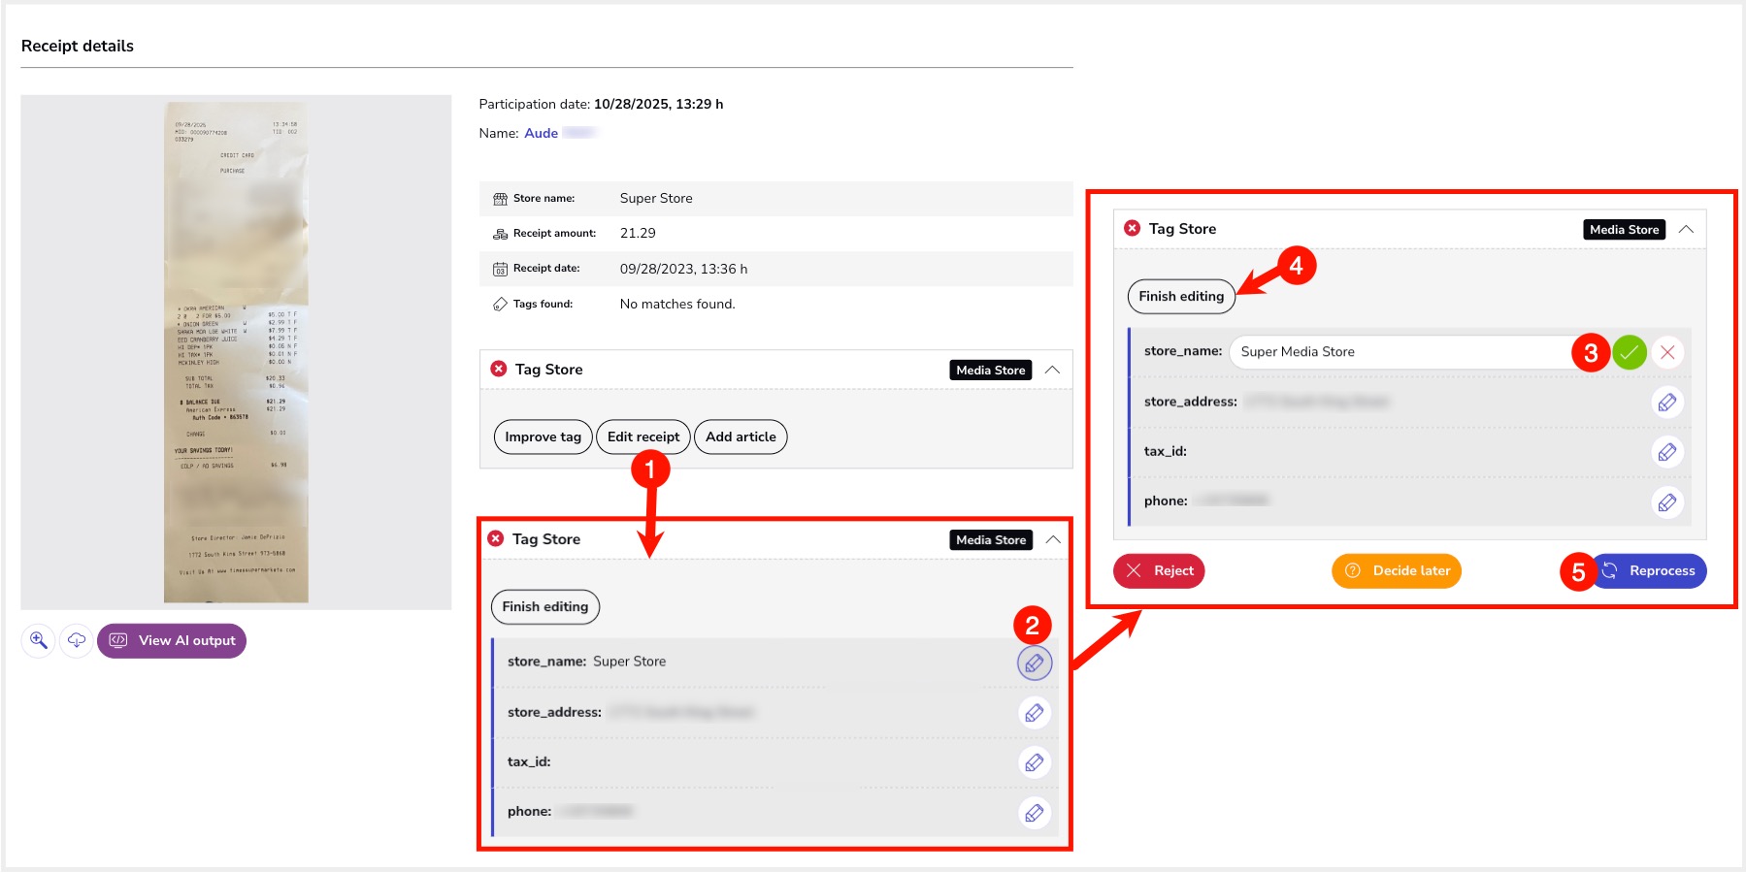
Task: Edit store_name with pencil icon in bottom panel
Action: 1034,663
